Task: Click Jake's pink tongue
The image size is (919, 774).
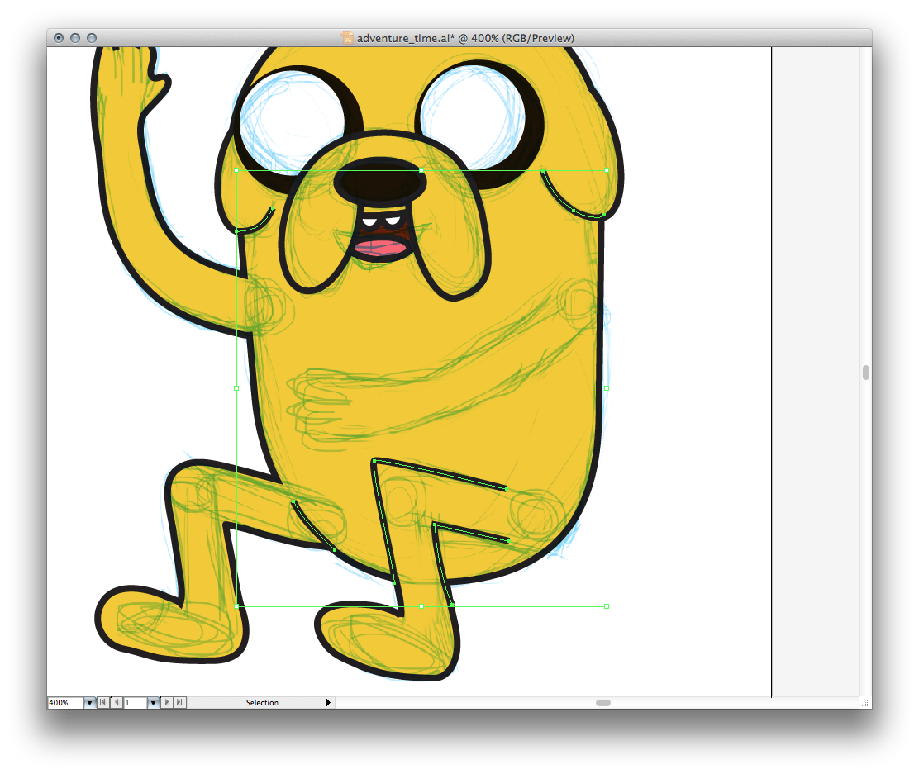Action: [x=381, y=247]
